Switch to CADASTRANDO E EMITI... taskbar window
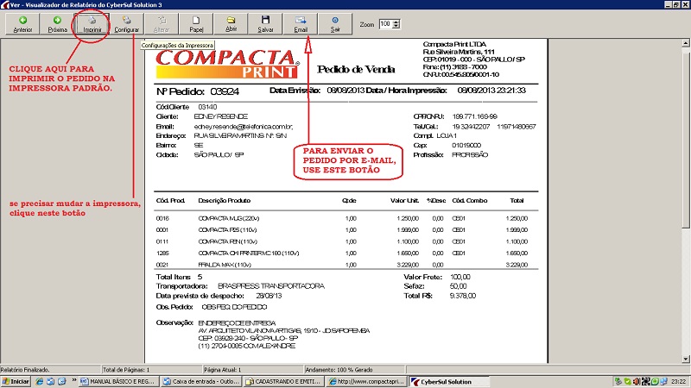691x388 pixels. 283,382
